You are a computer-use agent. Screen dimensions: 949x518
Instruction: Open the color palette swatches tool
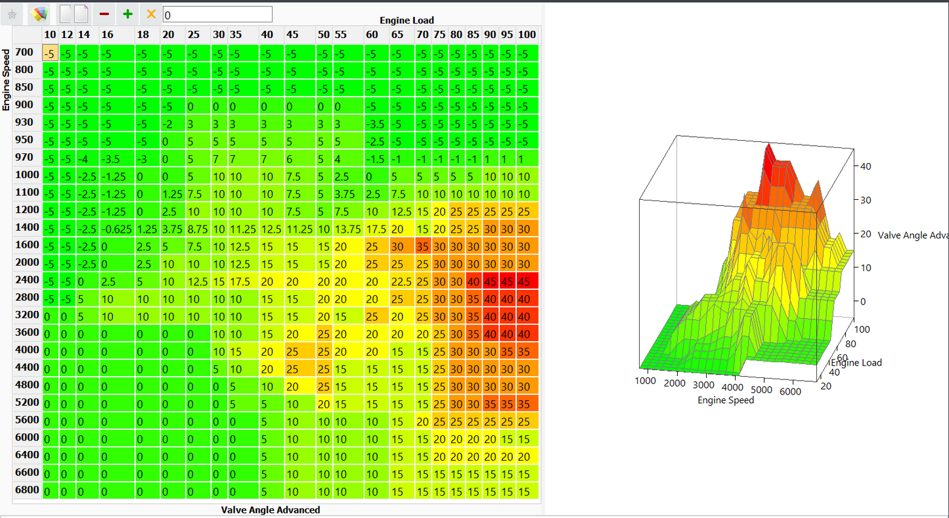click(39, 14)
